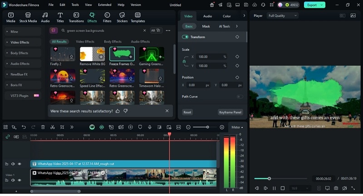This screenshot has height=196, width=363.
Task: Click the Scale keyframe diamond for X
Action: coord(237,57)
